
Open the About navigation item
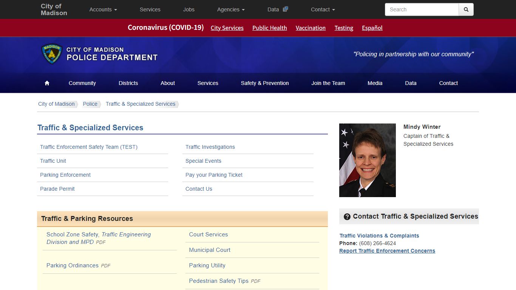[x=168, y=83]
